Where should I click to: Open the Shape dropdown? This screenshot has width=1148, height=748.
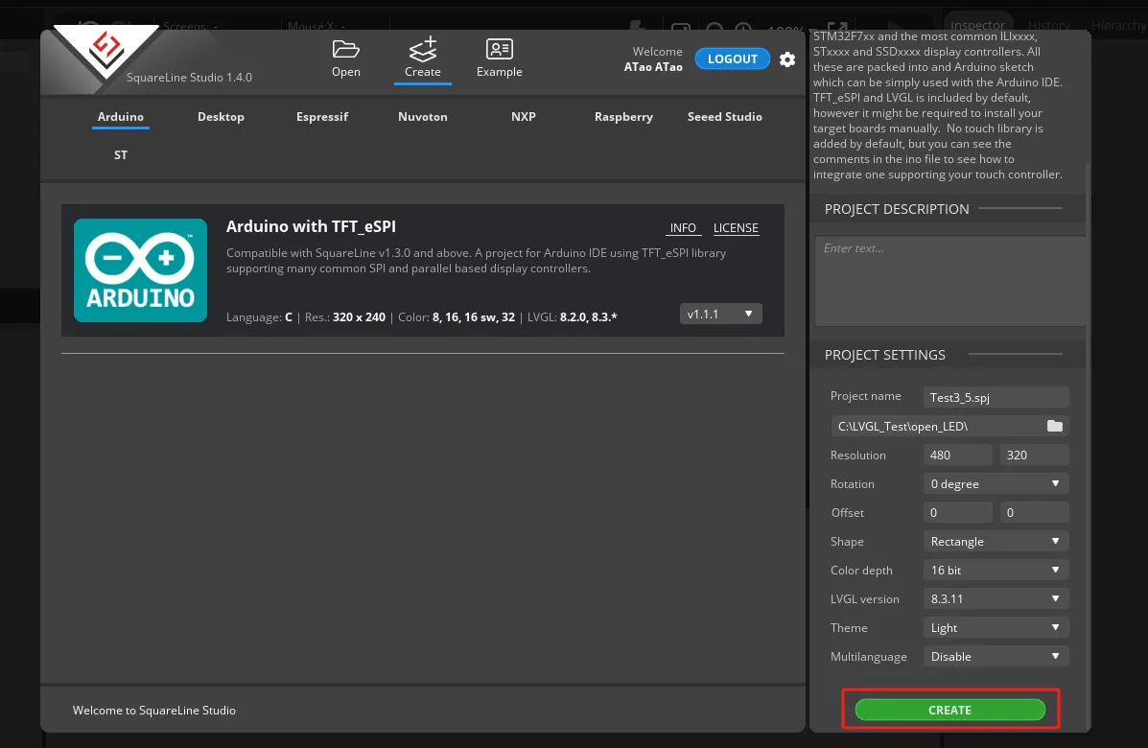pos(996,542)
